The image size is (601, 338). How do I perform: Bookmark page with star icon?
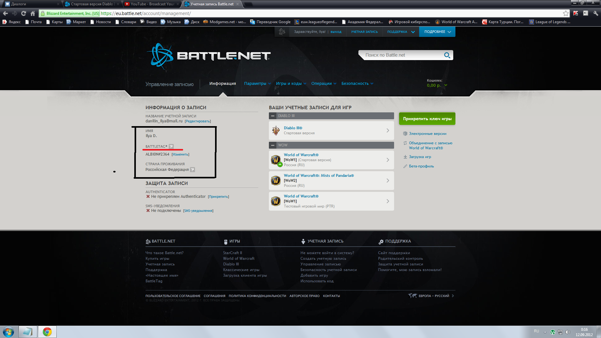566,13
